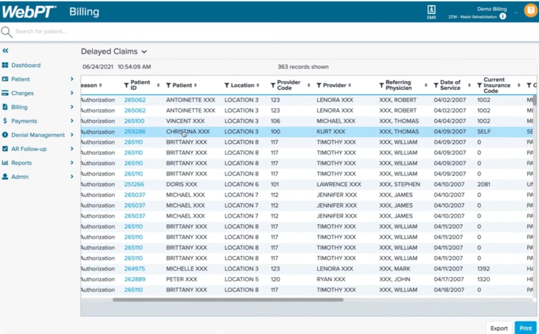This screenshot has height=334, width=539.
Task: Expand the Reports menu chevron
Action: click(x=72, y=163)
